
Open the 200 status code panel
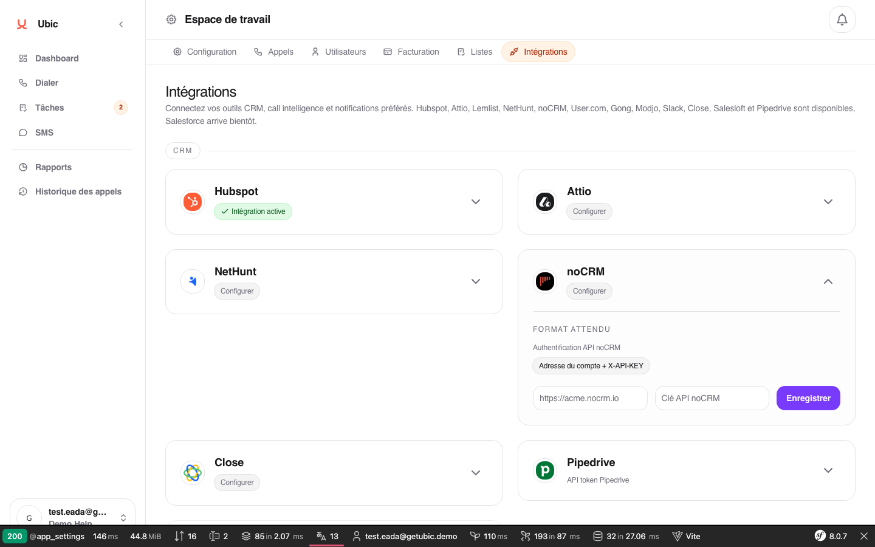point(15,536)
